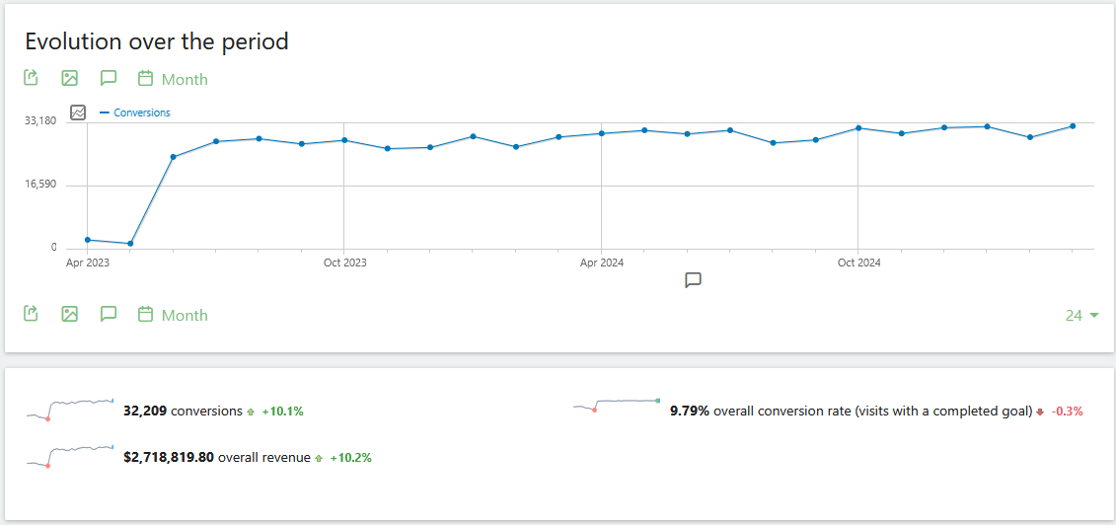Open annotations icon below the chart
The image size is (1116, 525).
tap(109, 314)
